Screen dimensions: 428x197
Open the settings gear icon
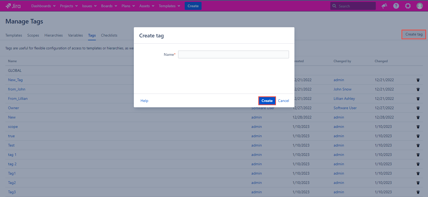click(408, 6)
